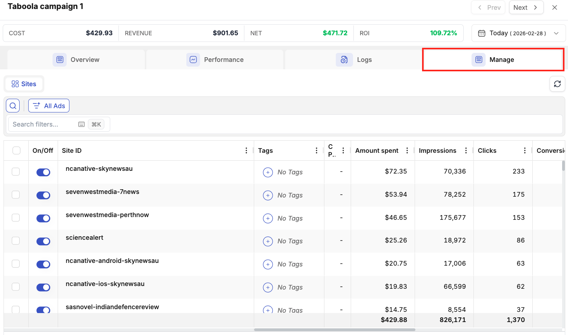Select the sevenwestmedia-perthnow row checkbox

16,217
